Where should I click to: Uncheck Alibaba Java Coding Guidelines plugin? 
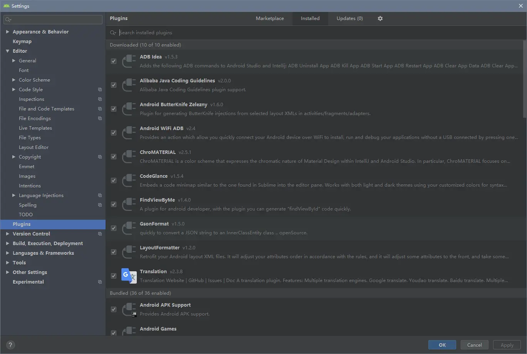coord(114,85)
